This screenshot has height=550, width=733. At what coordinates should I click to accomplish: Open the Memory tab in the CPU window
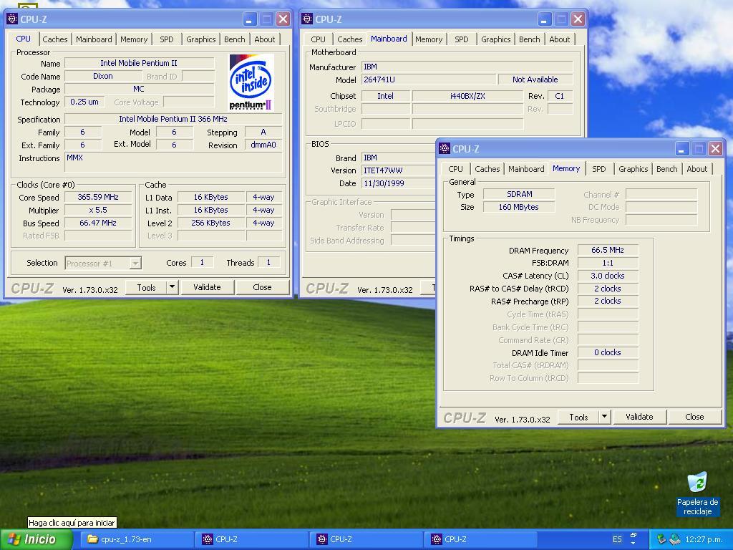[134, 39]
